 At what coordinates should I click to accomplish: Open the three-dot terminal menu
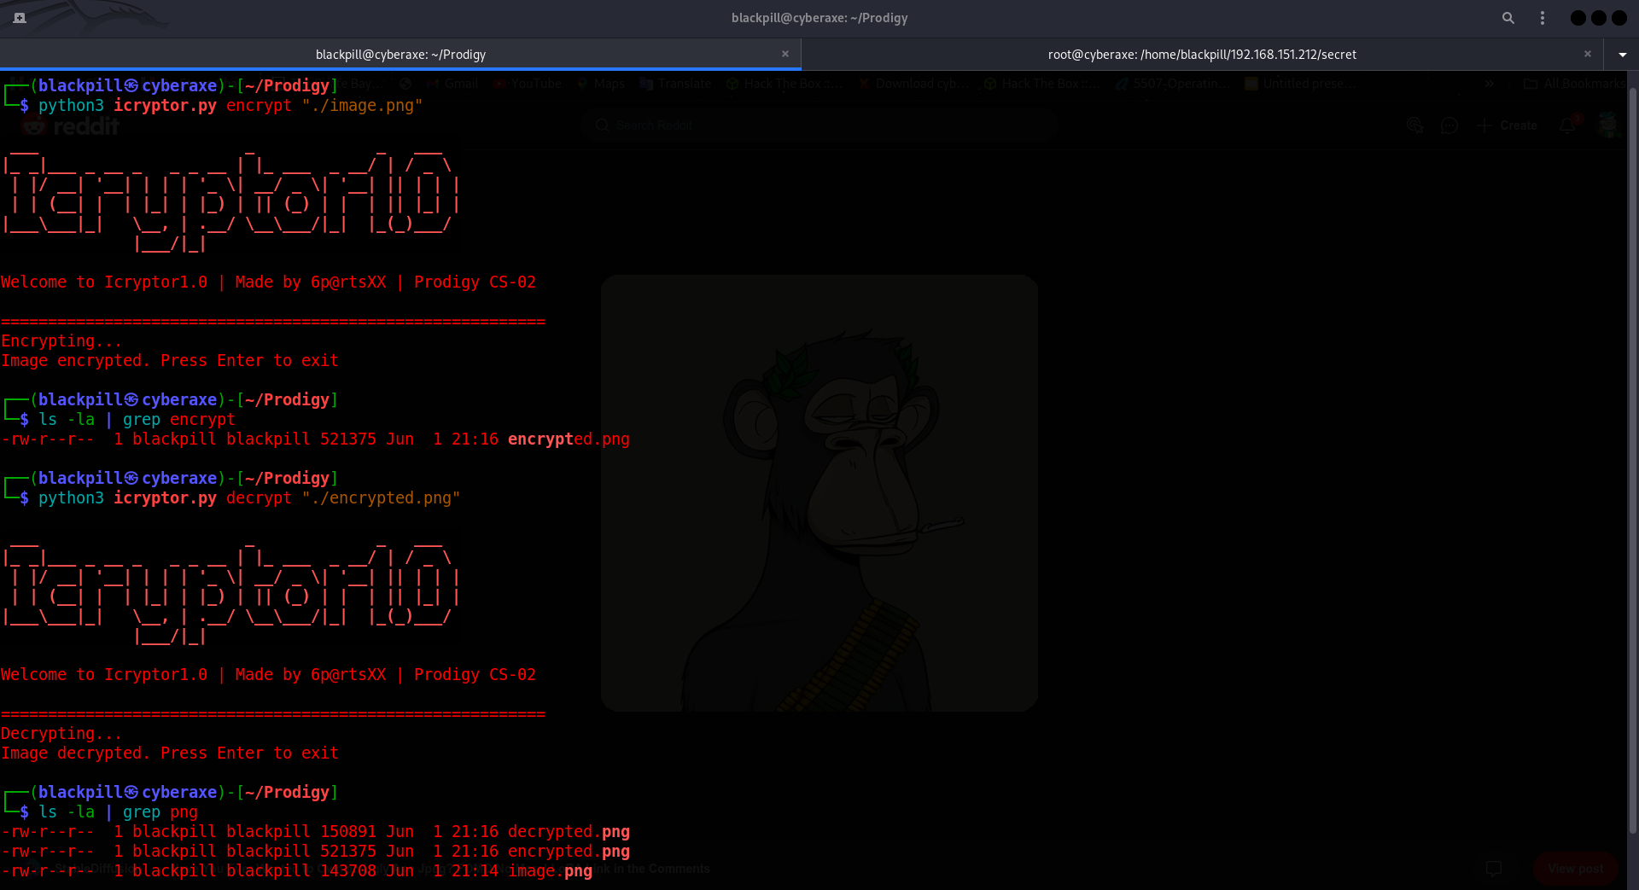(1543, 18)
